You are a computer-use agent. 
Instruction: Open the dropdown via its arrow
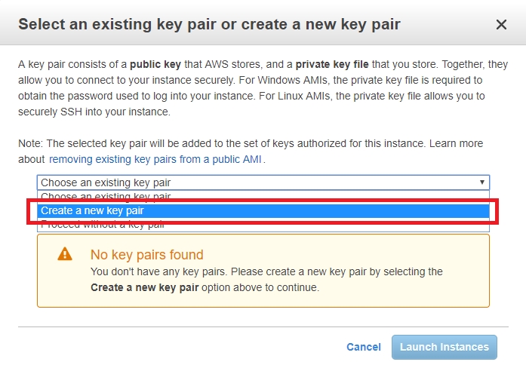[482, 182]
